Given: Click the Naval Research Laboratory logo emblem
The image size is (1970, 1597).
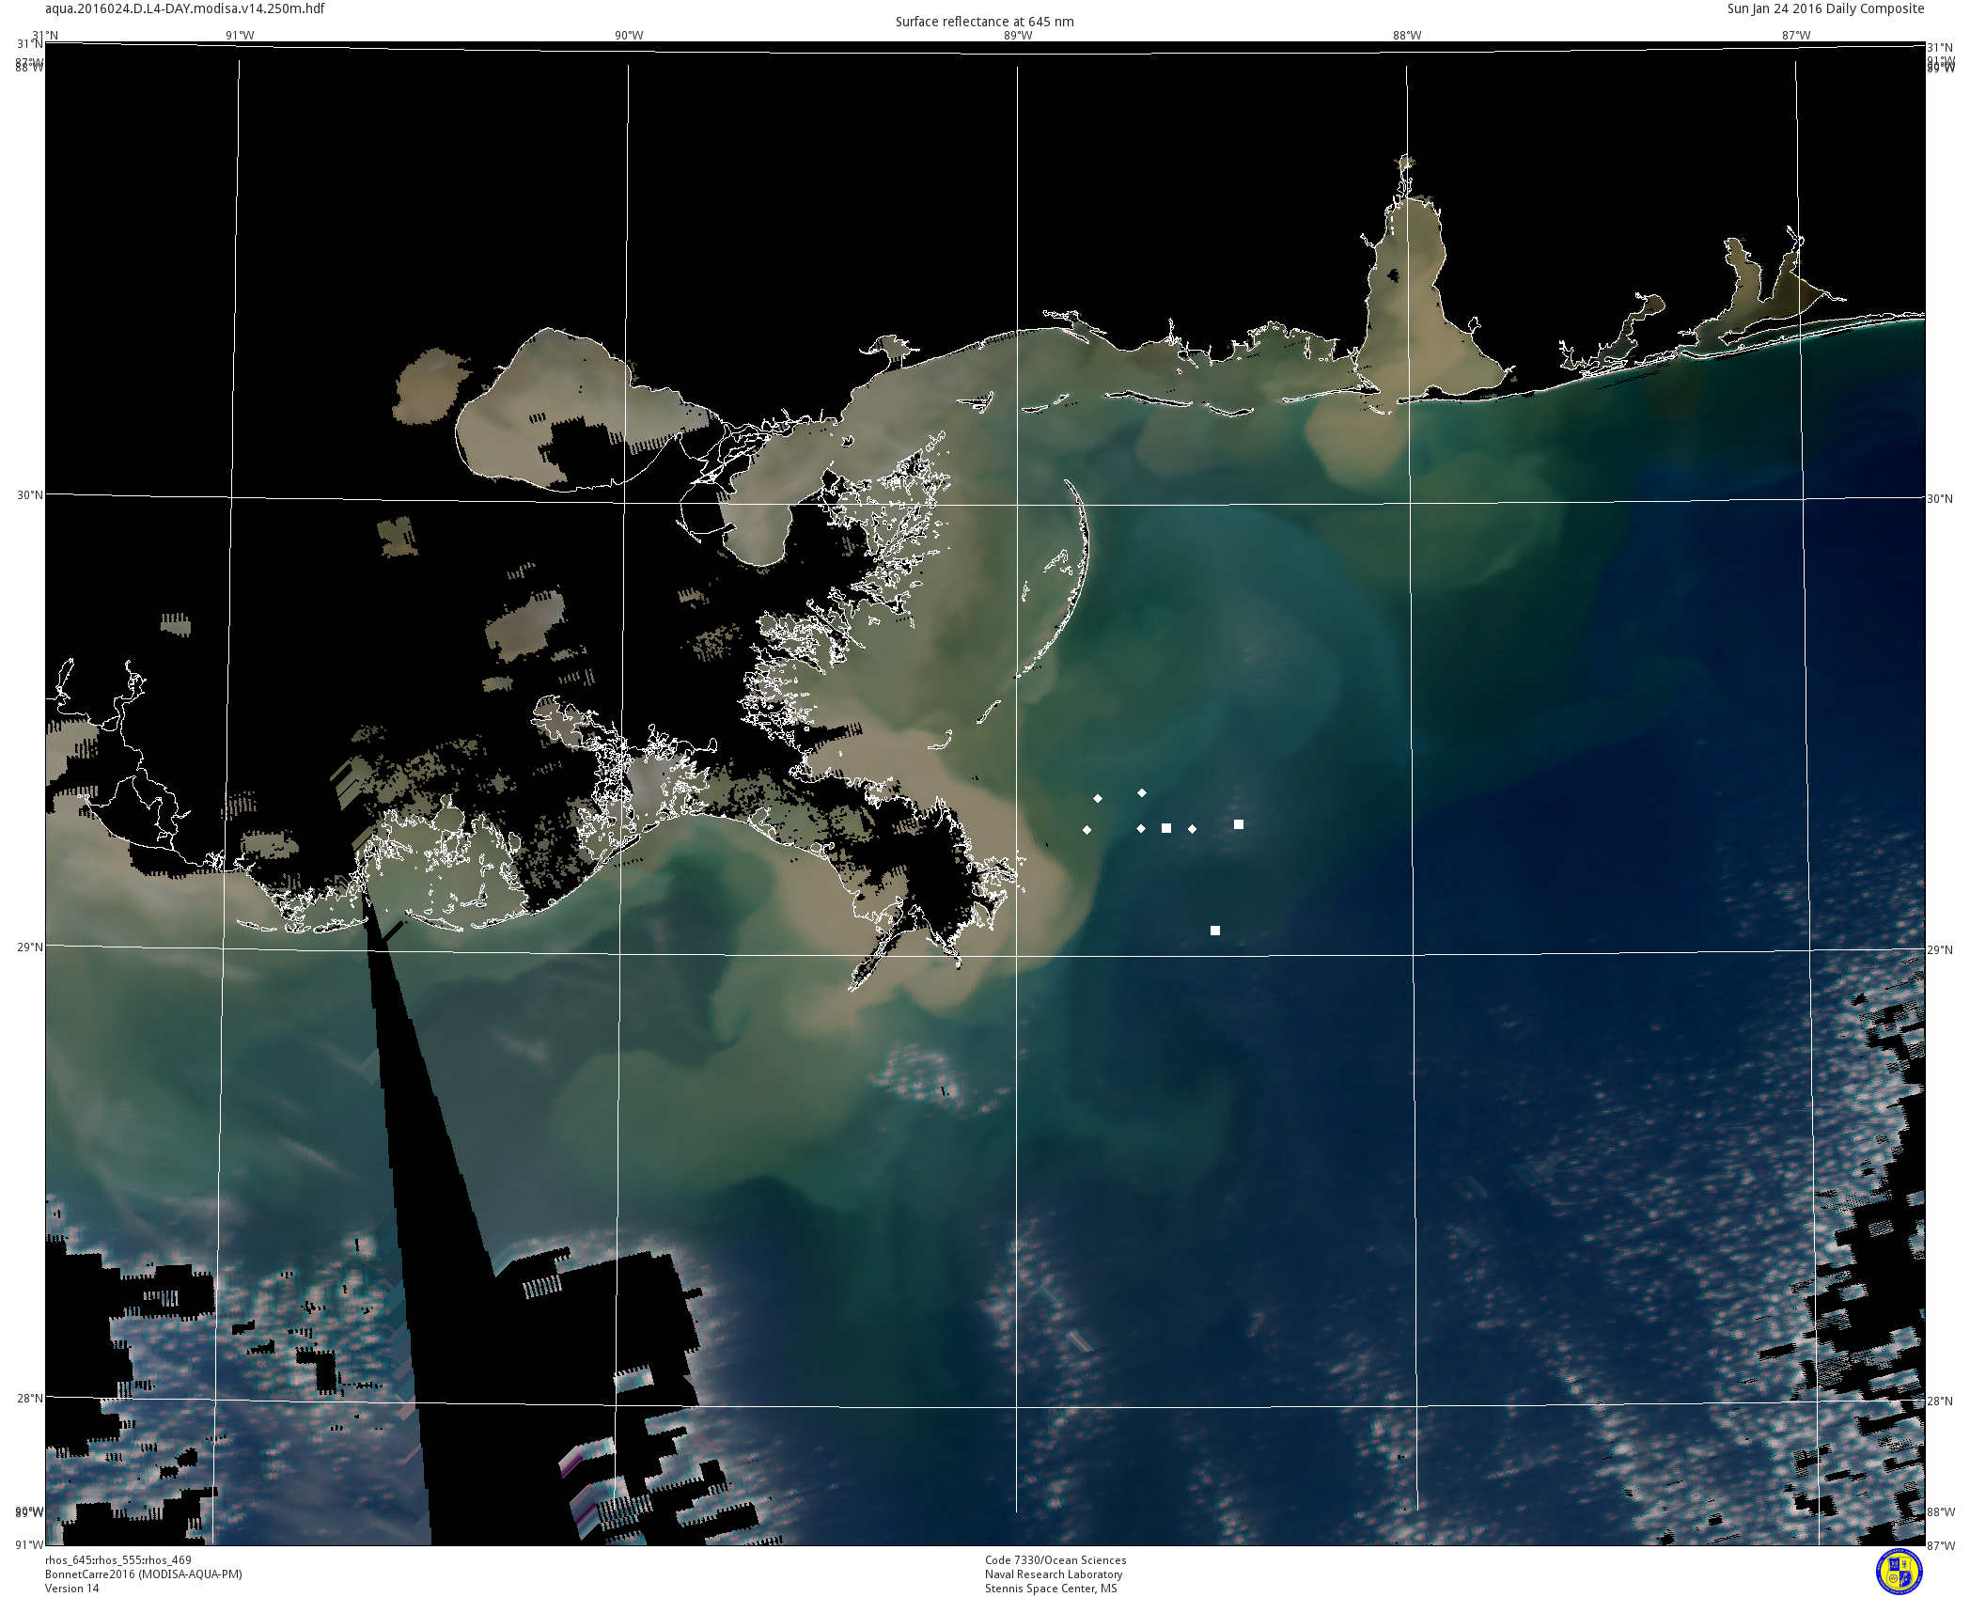Looking at the screenshot, I should pos(1900,1573).
